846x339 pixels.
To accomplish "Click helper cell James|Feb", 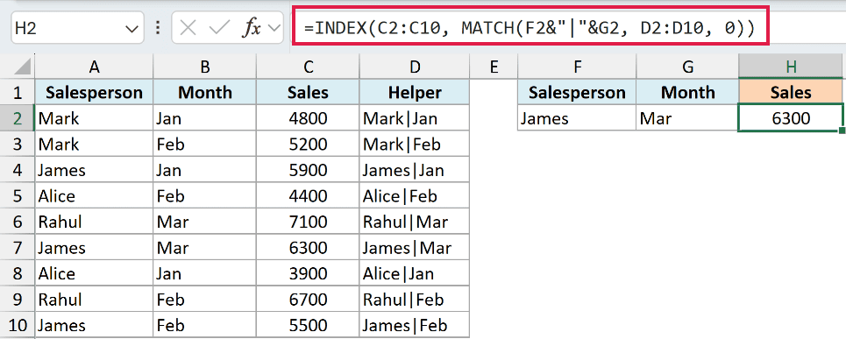I will click(x=415, y=325).
